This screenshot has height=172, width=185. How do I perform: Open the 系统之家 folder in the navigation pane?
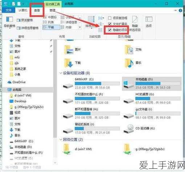[x=18, y=69]
